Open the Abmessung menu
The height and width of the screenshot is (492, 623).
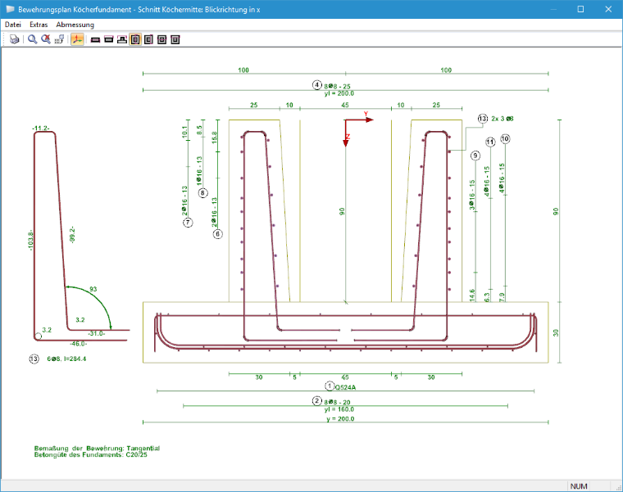(x=75, y=25)
